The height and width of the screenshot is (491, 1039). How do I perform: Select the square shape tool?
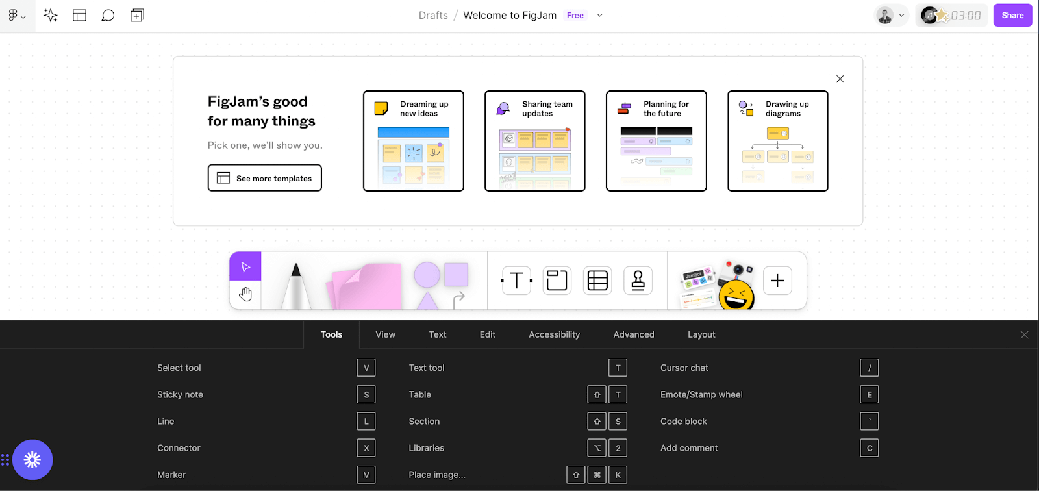pyautogui.click(x=456, y=274)
